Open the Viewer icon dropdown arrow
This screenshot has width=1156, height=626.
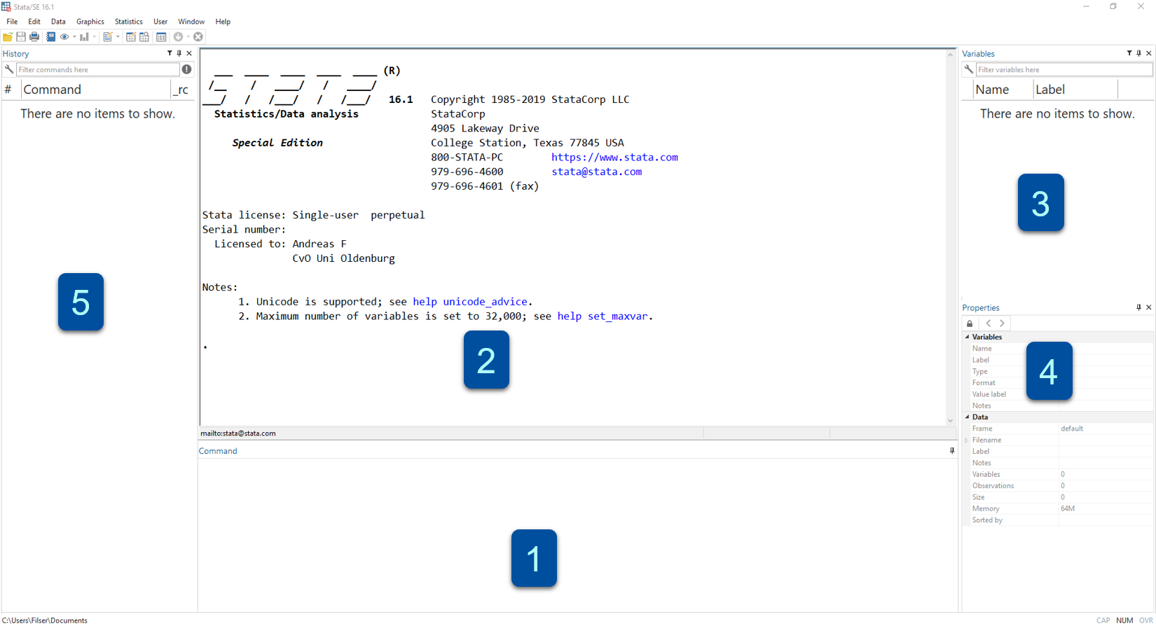(74, 36)
